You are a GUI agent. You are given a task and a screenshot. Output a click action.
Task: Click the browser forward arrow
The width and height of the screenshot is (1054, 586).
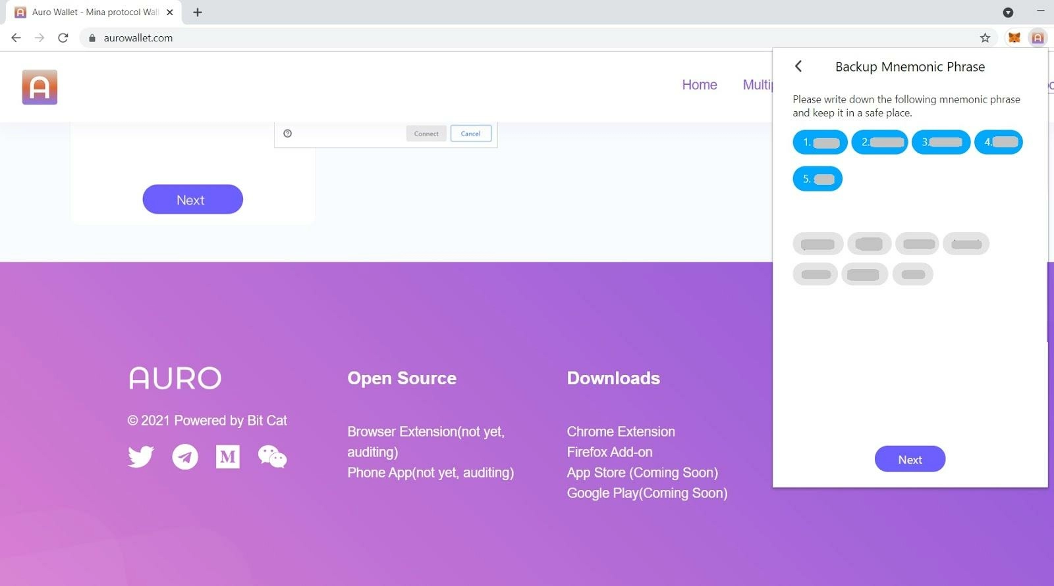point(40,37)
